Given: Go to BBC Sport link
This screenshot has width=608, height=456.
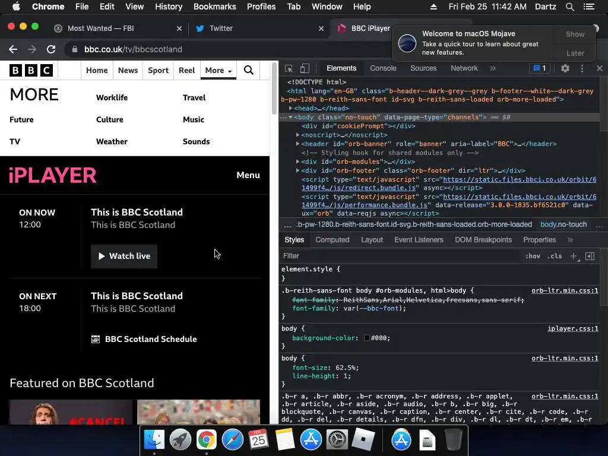Looking at the screenshot, I should [x=158, y=71].
